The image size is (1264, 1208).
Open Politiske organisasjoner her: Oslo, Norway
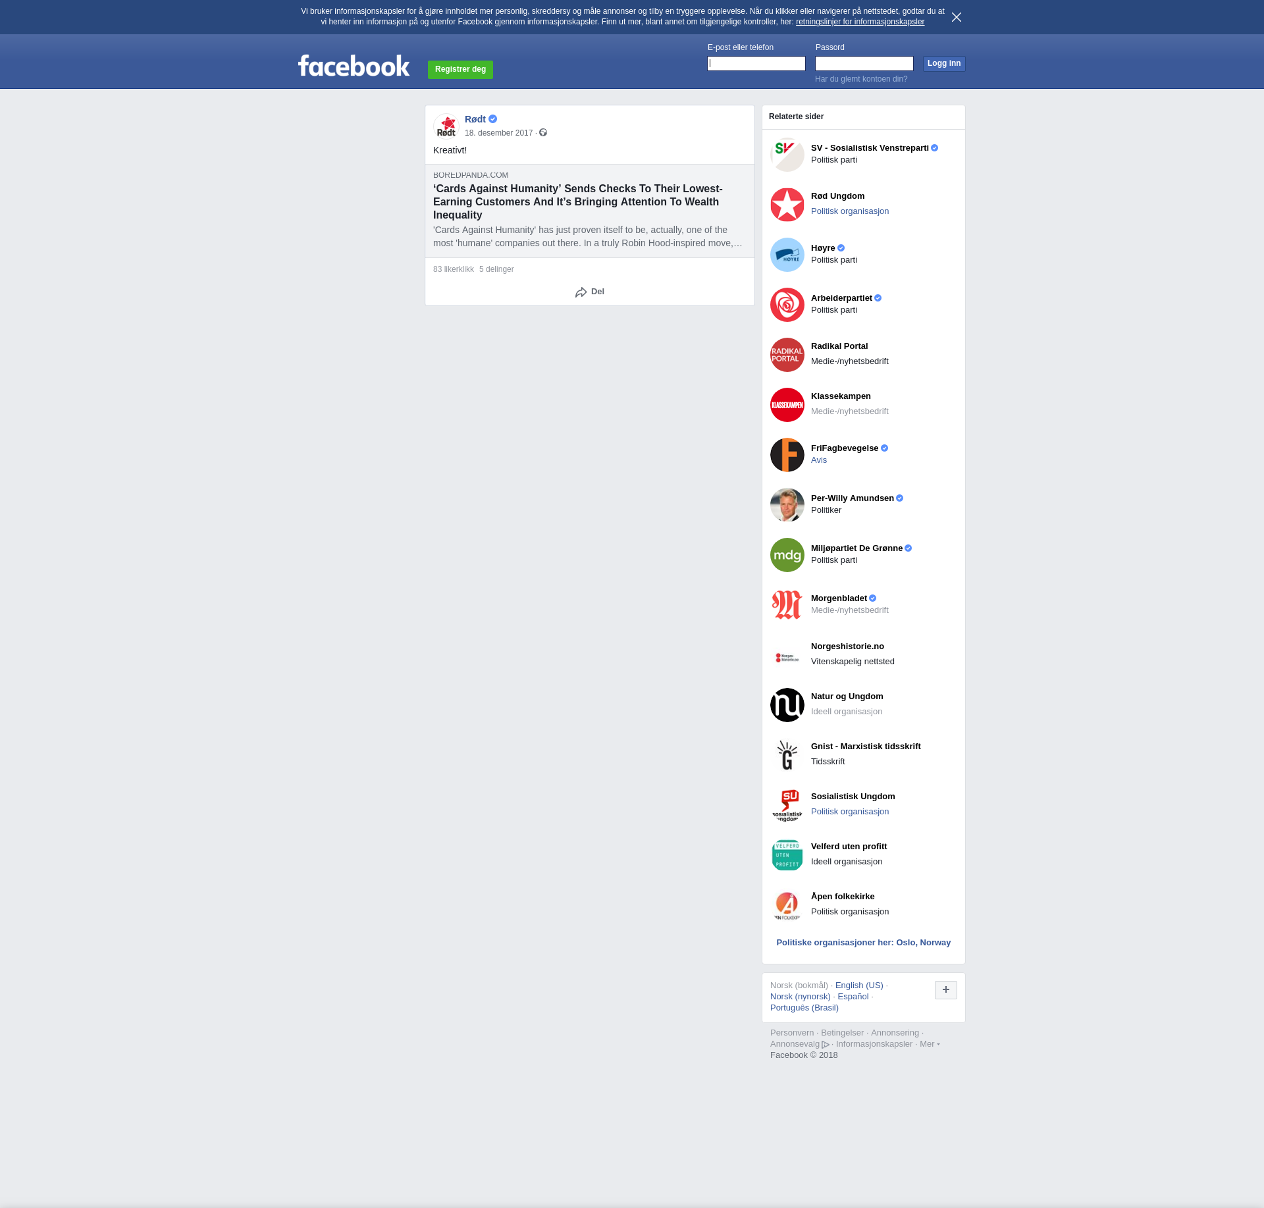click(864, 943)
